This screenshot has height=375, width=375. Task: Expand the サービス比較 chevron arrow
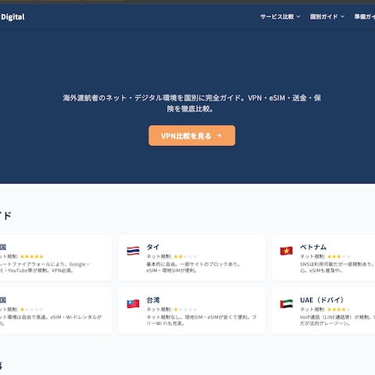(x=298, y=16)
